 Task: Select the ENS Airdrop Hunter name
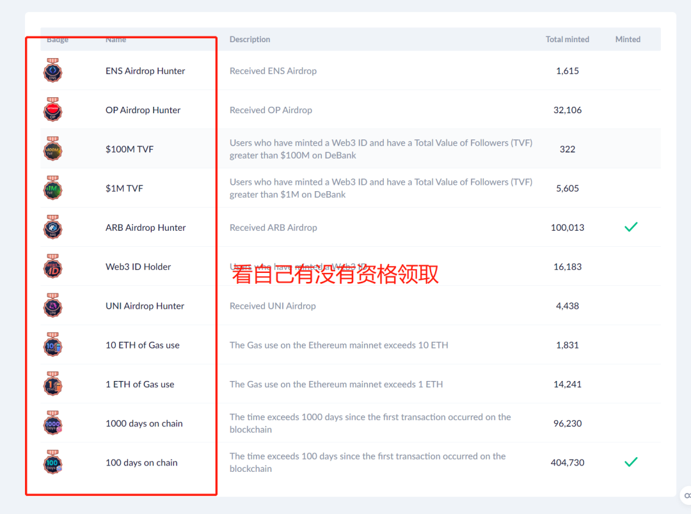(x=145, y=71)
